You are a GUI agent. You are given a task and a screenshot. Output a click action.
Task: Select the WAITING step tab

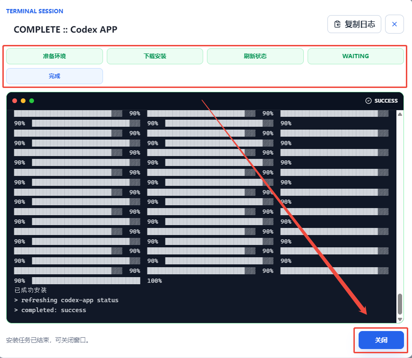(x=355, y=56)
